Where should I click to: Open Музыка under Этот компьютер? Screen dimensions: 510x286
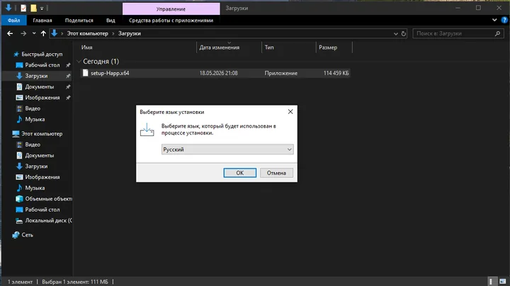[x=35, y=188]
